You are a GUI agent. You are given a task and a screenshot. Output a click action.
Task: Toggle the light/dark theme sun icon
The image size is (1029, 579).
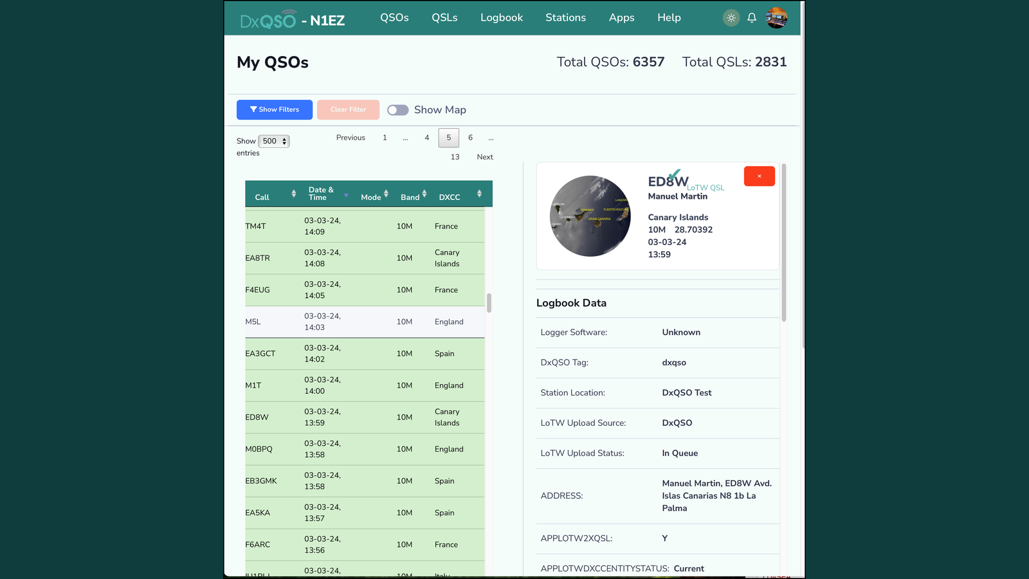pyautogui.click(x=731, y=18)
